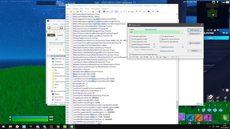The height and width of the screenshot is (129, 230).
Task: Click Предыдущее button in Find dialog
Action: pyautogui.click(x=194, y=33)
